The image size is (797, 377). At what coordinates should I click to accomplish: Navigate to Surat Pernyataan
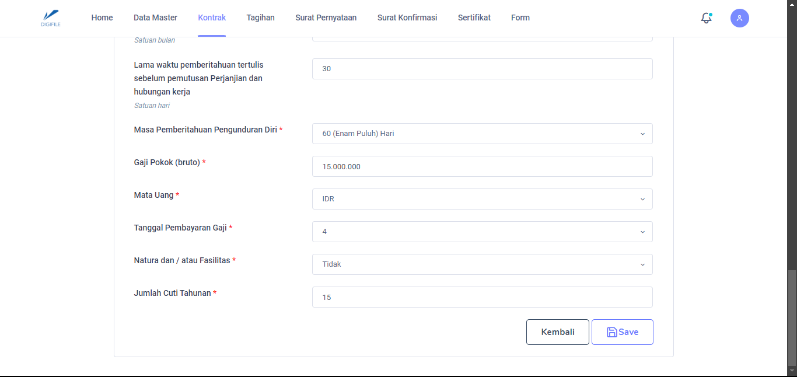(x=326, y=18)
